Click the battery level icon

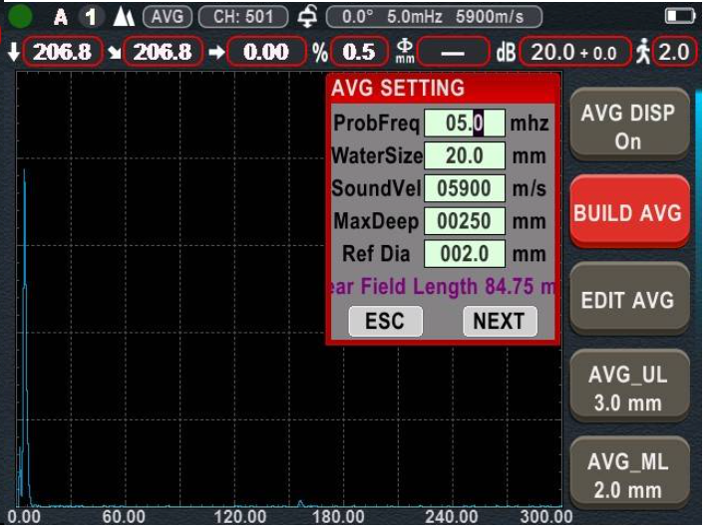[679, 17]
